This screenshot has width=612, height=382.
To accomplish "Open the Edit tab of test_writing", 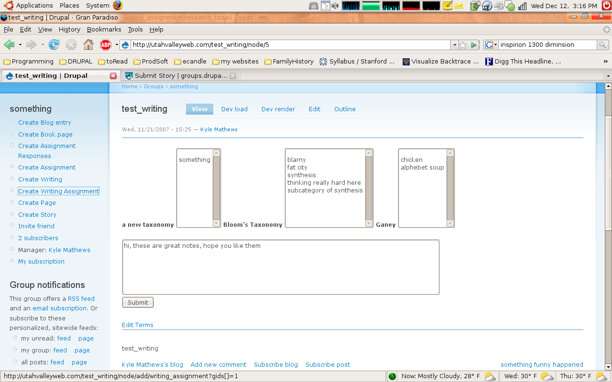I will pyautogui.click(x=315, y=109).
